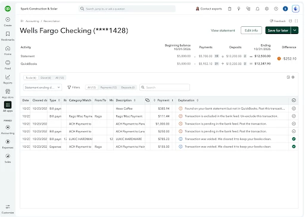Viewport: 305px width, 217px height.
Task: Open the Intuit Assist sparkle icon
Action: [x=295, y=9]
